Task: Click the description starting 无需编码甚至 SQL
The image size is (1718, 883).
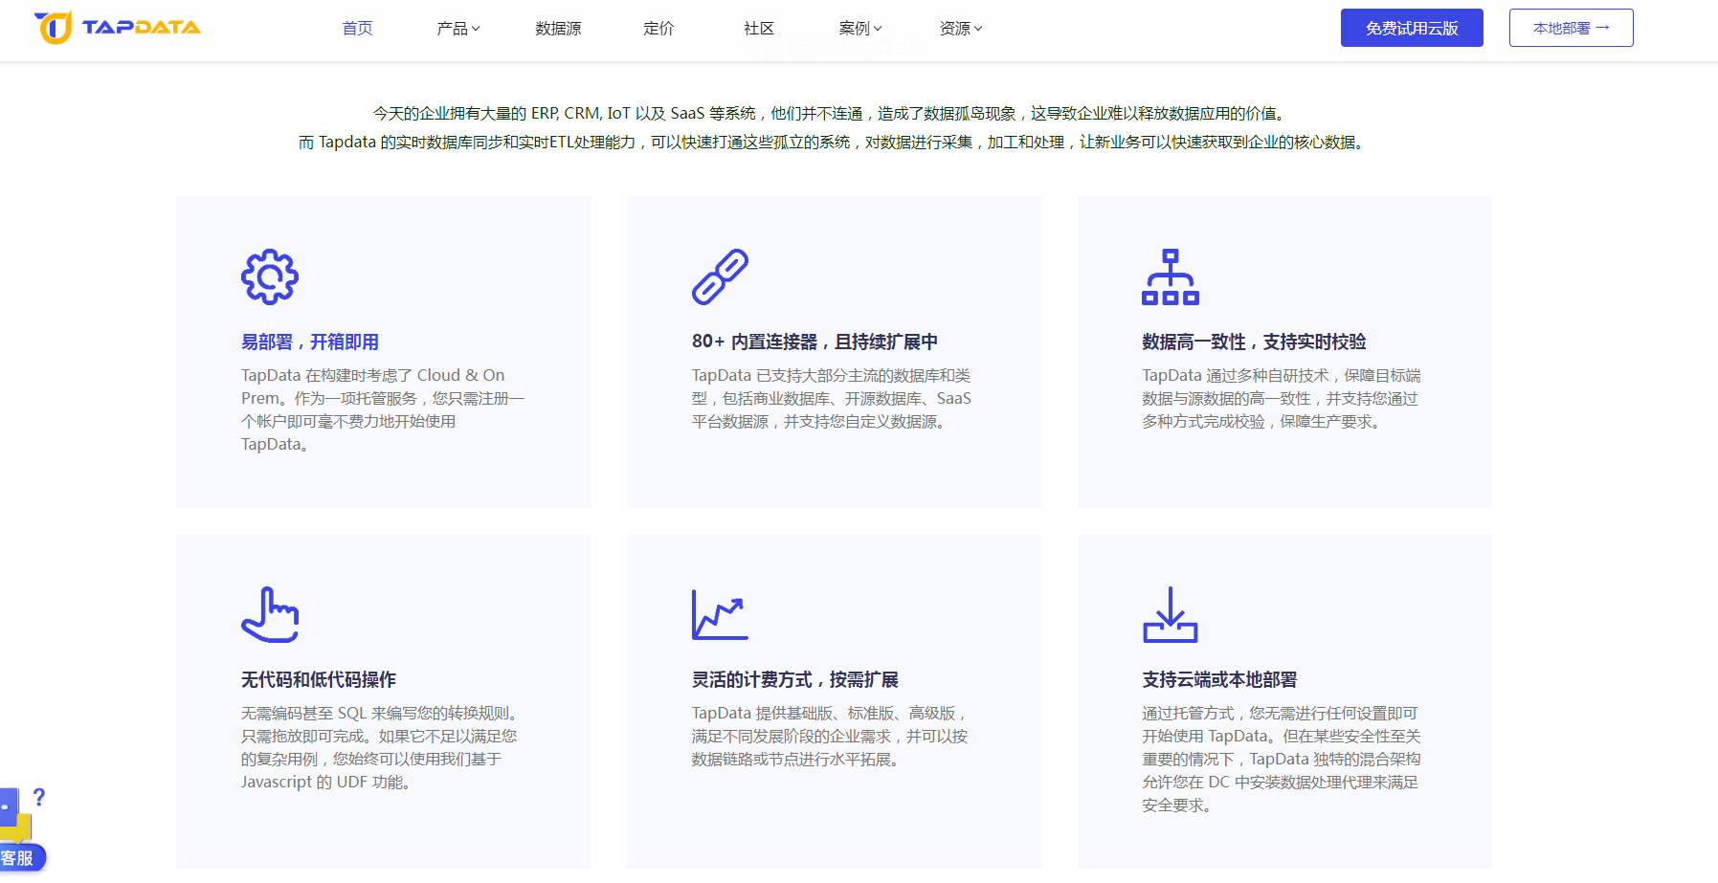Action: [379, 747]
